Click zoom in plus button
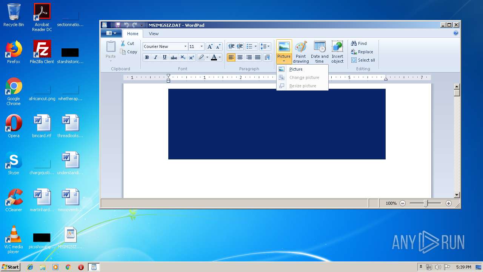The image size is (483, 272). tap(449, 203)
